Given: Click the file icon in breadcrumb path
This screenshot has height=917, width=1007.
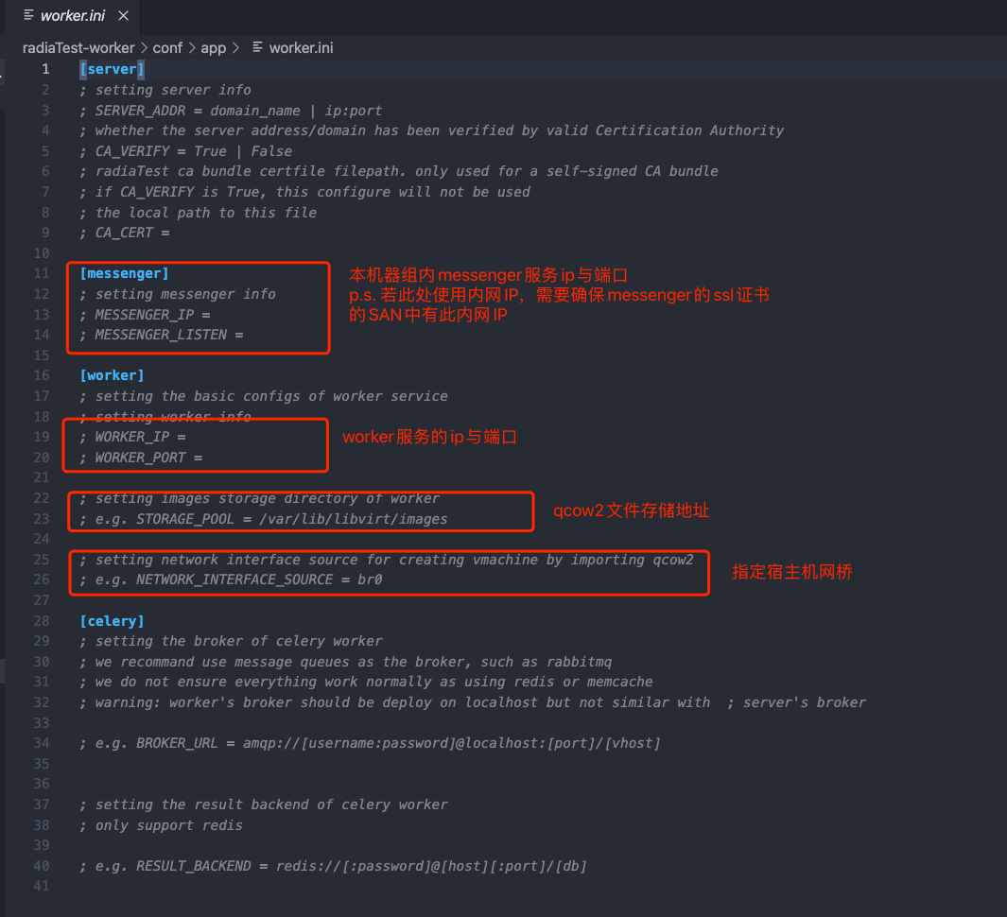Looking at the screenshot, I should [256, 47].
